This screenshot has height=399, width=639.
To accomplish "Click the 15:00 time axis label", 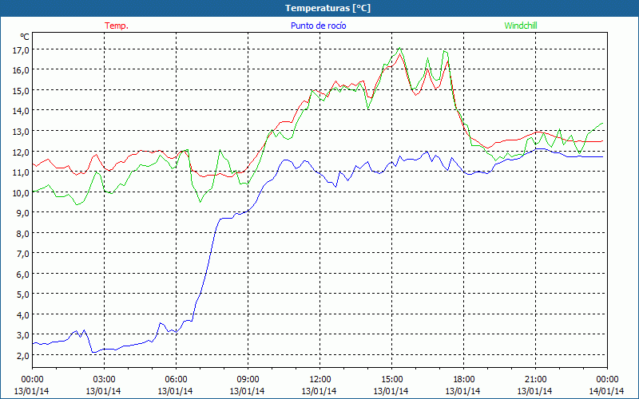I will [x=391, y=379].
